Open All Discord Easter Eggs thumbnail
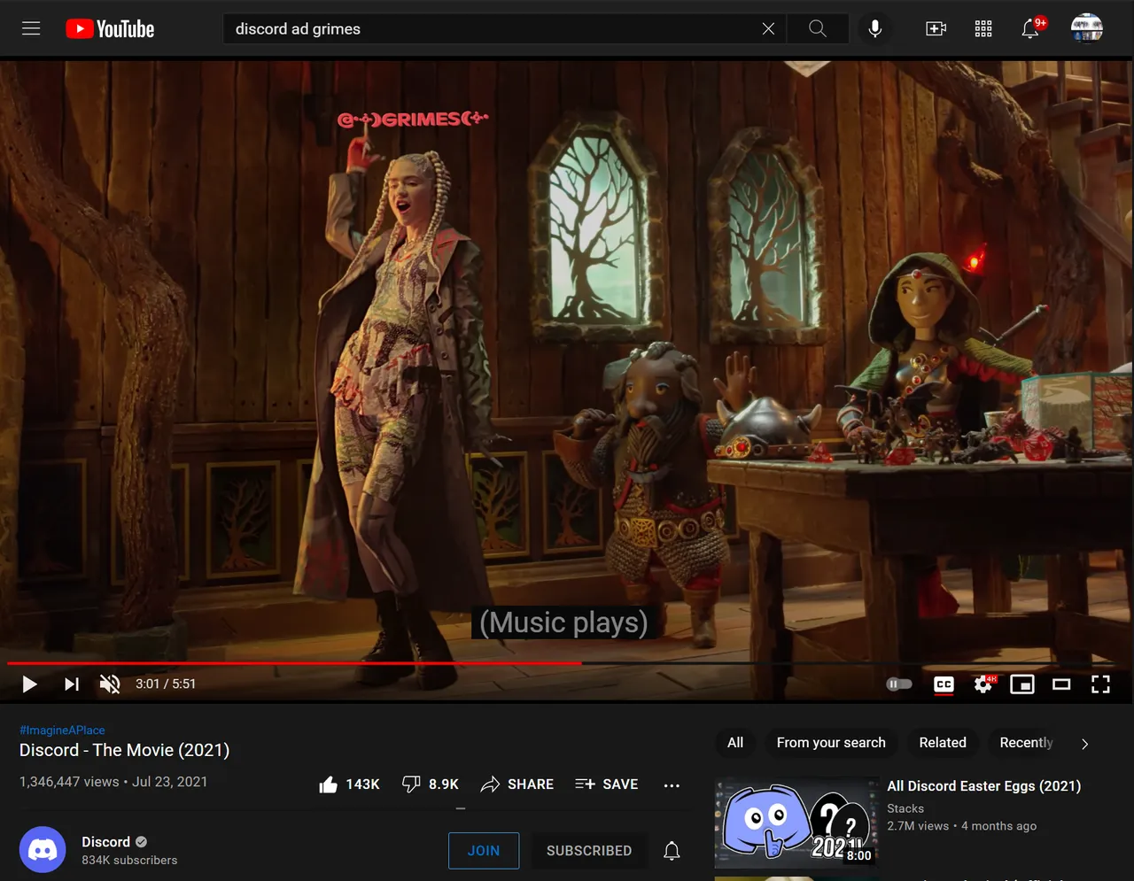 pos(796,822)
